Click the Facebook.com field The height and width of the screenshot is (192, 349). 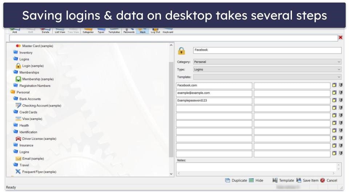tap(214, 85)
